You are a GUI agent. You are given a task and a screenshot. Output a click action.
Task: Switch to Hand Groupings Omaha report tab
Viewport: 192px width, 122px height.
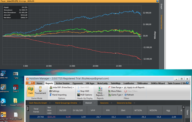[x=66, y=103]
